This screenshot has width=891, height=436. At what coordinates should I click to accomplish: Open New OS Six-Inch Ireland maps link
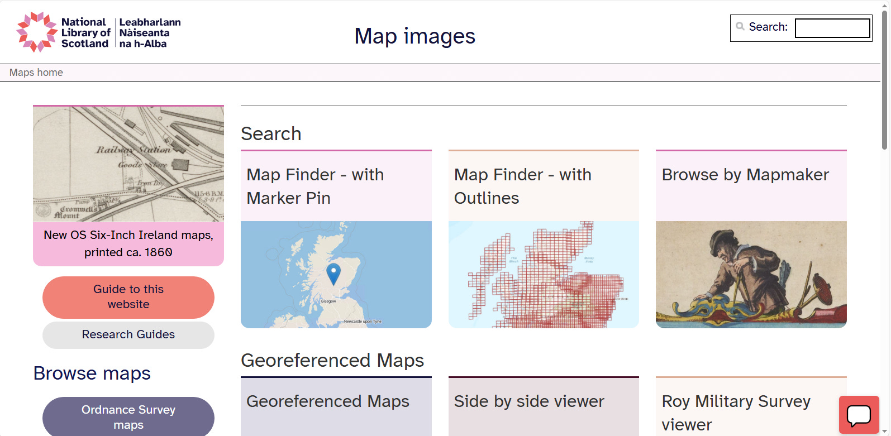128,243
